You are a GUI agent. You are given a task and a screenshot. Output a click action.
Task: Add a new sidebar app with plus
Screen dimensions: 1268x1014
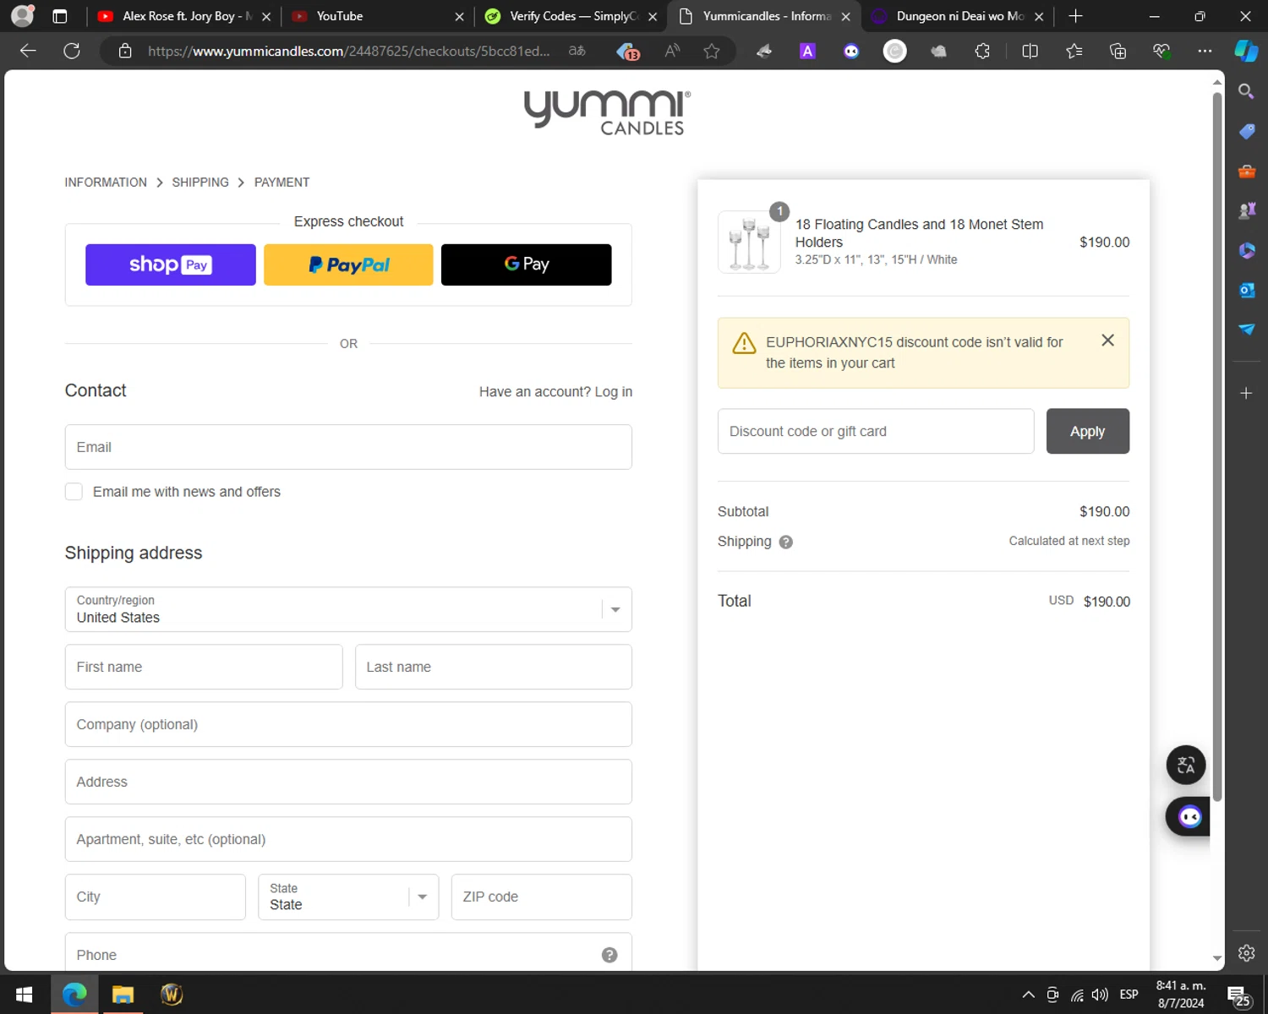click(1246, 393)
